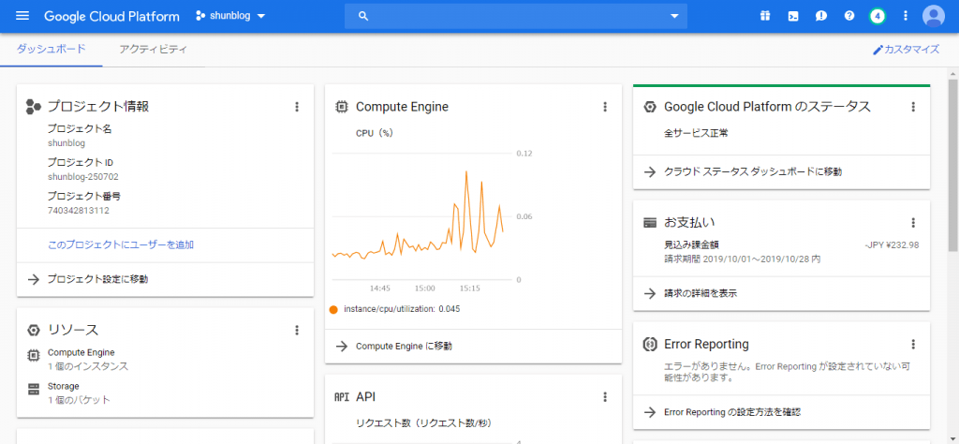Open Storage 1 個のバケット resource
The width and height of the screenshot is (959, 444).
click(80, 393)
